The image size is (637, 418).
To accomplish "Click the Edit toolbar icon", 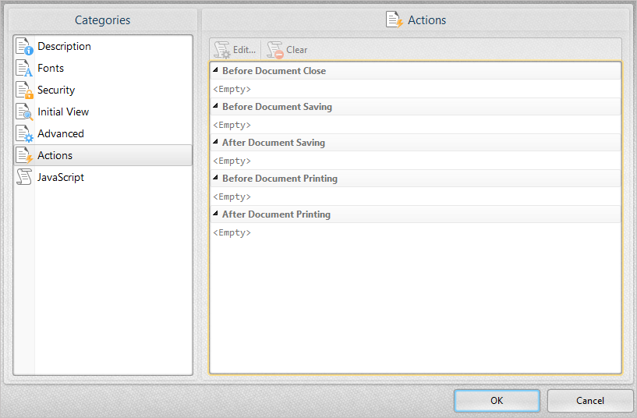I will [x=222, y=50].
